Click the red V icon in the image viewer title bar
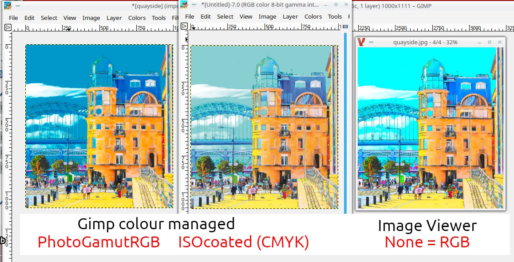 [362, 42]
